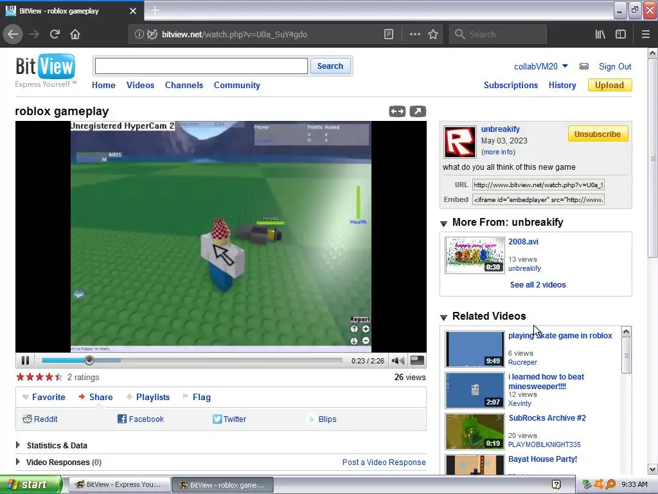This screenshot has width=658, height=494.
Task: Open the Channels menu item
Action: coord(184,86)
